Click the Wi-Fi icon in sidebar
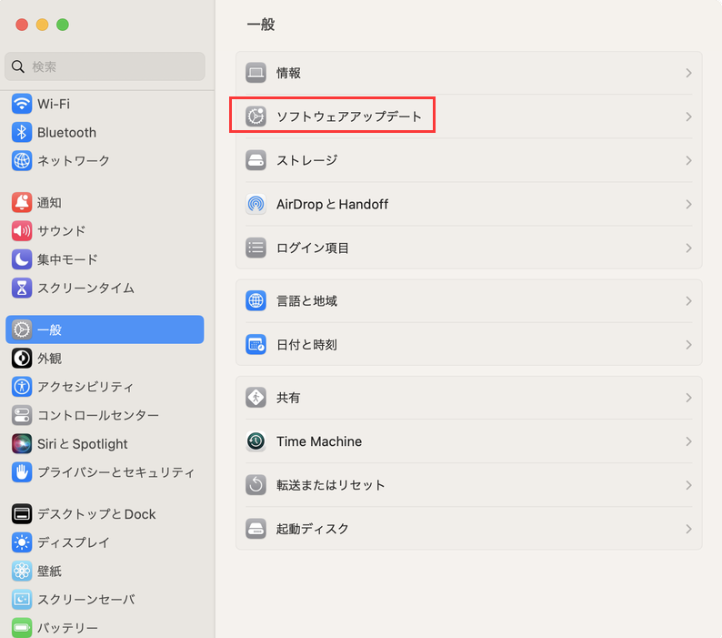The width and height of the screenshot is (722, 638). pos(22,104)
